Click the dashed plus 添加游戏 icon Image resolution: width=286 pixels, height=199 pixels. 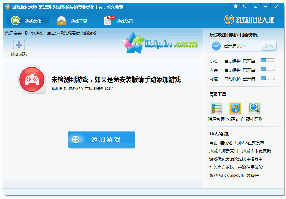coord(19,45)
